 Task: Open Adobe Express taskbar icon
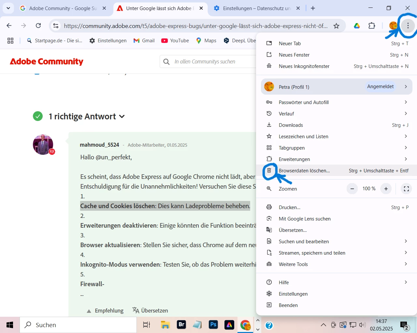click(229, 325)
